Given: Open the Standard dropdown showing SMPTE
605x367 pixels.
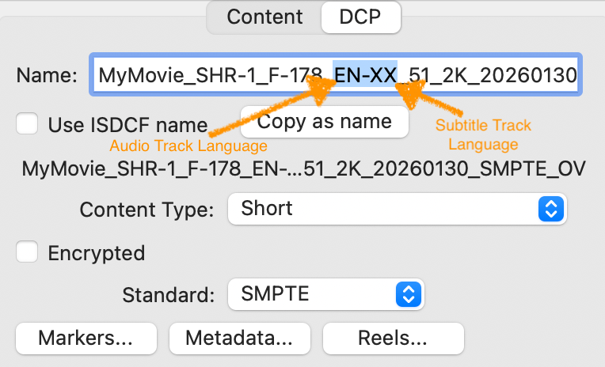Looking at the screenshot, I should pos(326,295).
